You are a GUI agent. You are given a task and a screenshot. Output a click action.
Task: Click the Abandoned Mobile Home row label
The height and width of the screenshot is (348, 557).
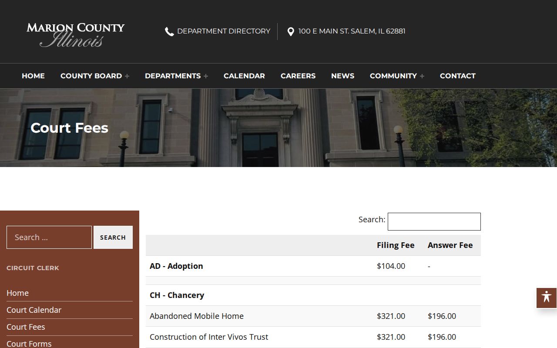(x=197, y=316)
